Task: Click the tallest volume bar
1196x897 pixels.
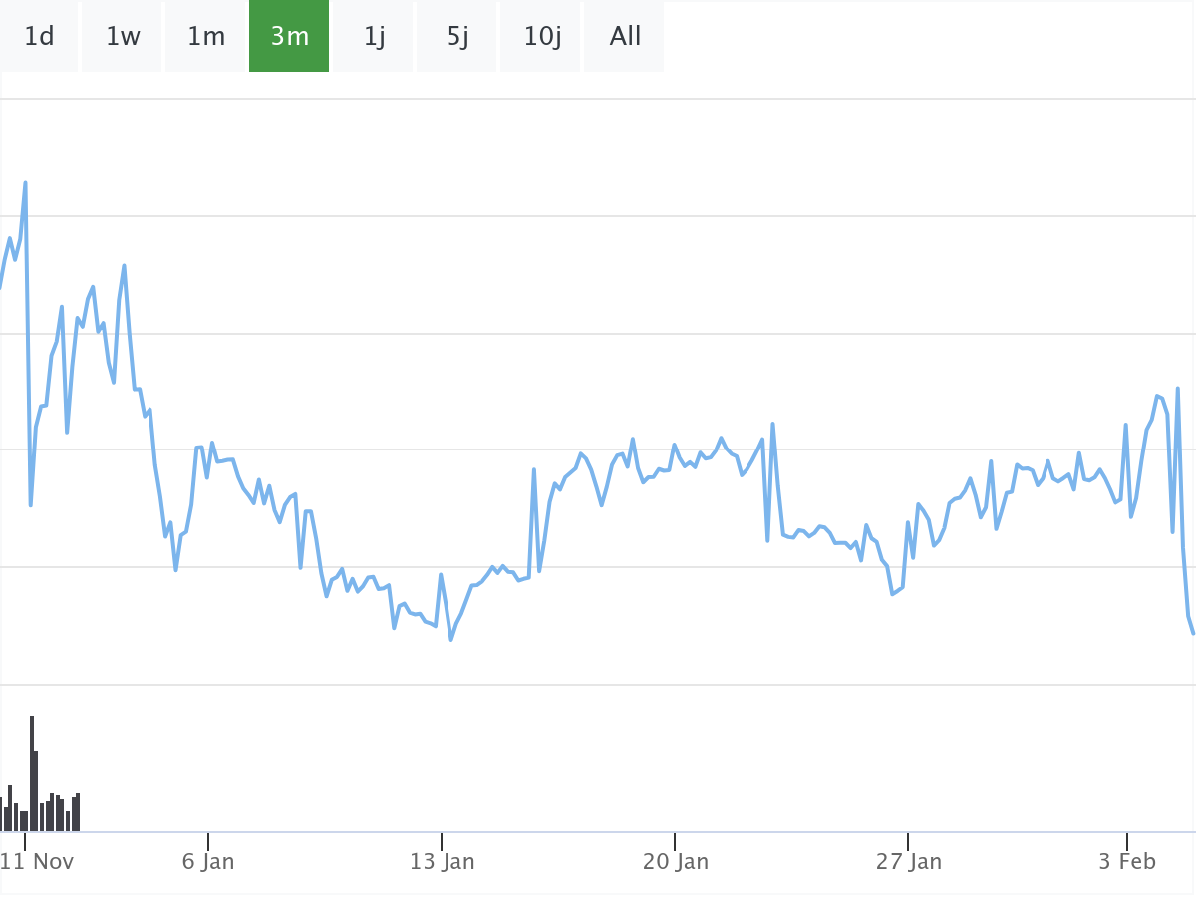Action: 32,773
